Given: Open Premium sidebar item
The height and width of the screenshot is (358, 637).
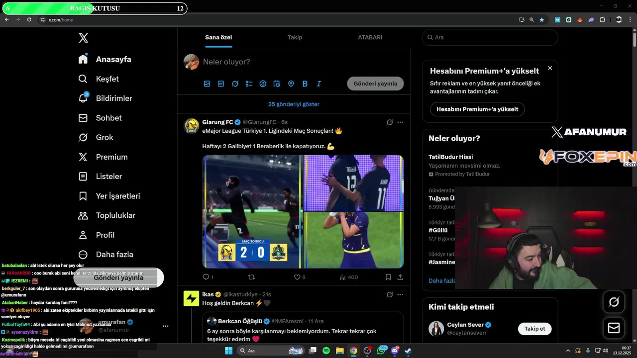Looking at the screenshot, I should coord(103,157).
